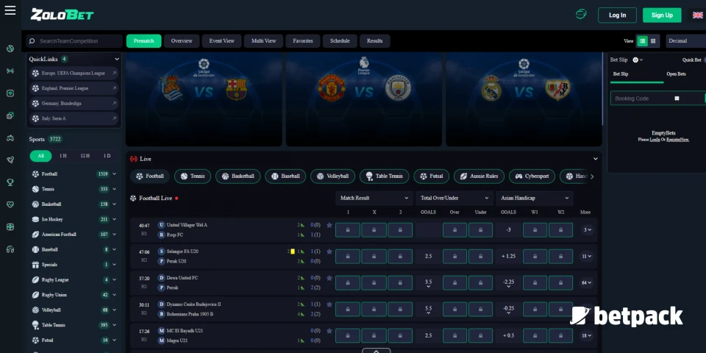Click the headset support icon in sidebar
Screen dimensions: 706x353
(10, 249)
